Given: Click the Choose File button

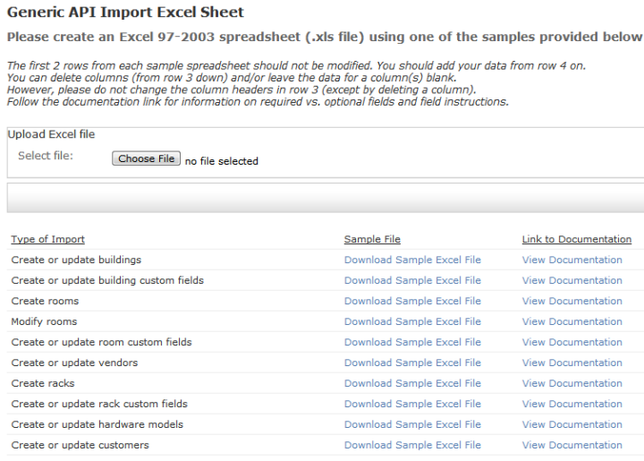Looking at the screenshot, I should (146, 158).
